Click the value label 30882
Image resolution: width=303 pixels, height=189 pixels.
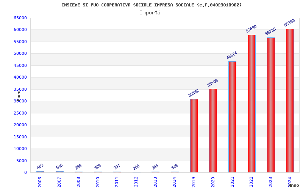(x=194, y=93)
